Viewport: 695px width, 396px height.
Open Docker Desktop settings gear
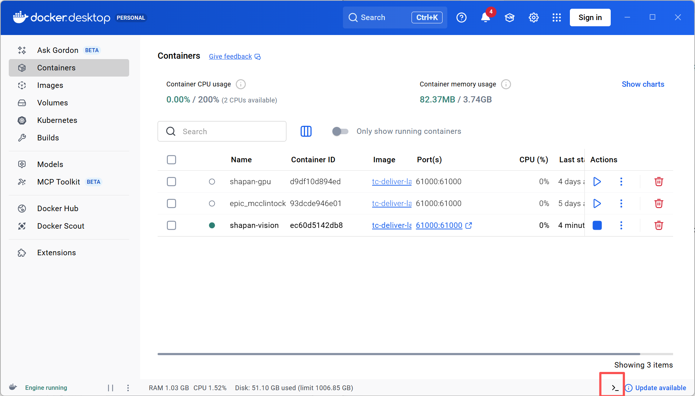(533, 17)
